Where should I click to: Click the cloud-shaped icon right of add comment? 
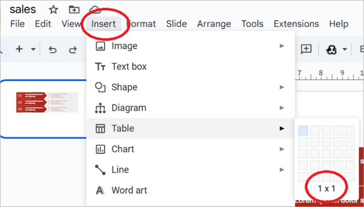pos(332,49)
